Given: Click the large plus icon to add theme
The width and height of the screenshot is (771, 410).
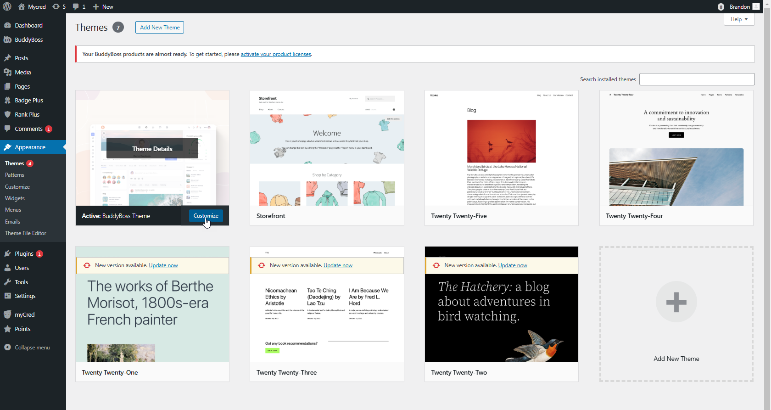Looking at the screenshot, I should [676, 302].
